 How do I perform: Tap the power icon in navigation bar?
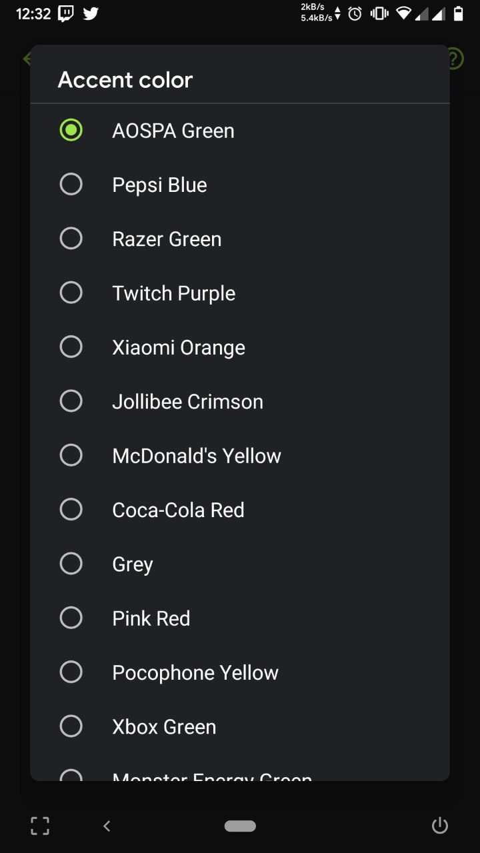(x=440, y=826)
